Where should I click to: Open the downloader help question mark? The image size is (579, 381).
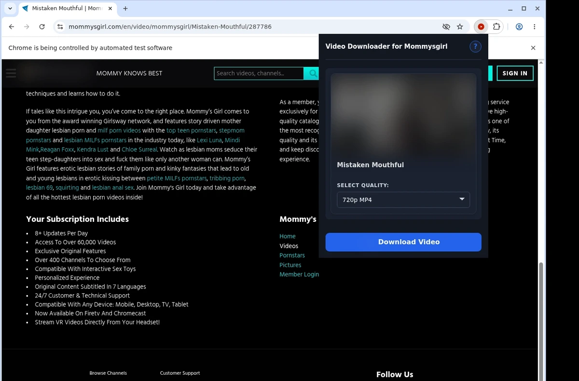tap(475, 46)
